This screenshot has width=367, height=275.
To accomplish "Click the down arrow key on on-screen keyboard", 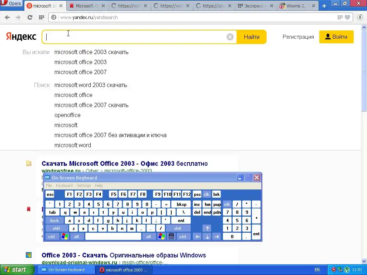I will (x=207, y=237).
